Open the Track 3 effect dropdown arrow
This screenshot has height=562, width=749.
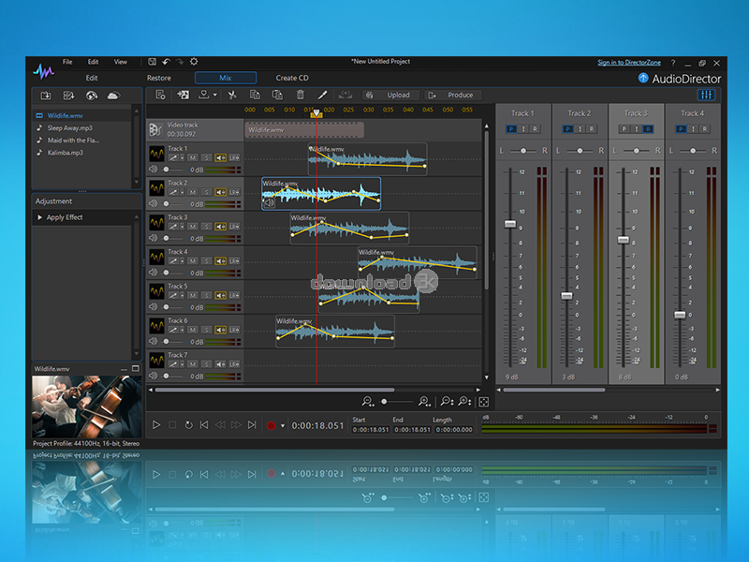coord(182,227)
